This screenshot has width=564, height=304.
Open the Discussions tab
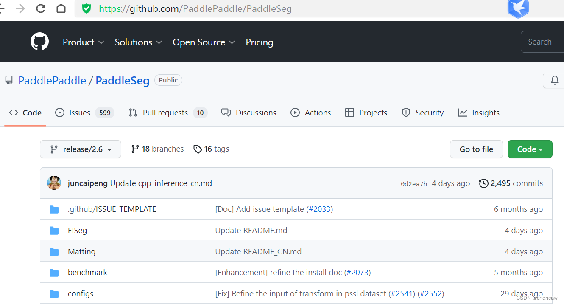click(x=249, y=113)
